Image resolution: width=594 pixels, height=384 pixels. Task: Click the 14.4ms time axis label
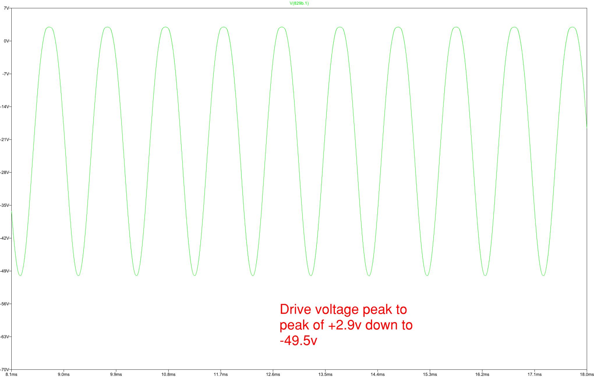point(378,374)
